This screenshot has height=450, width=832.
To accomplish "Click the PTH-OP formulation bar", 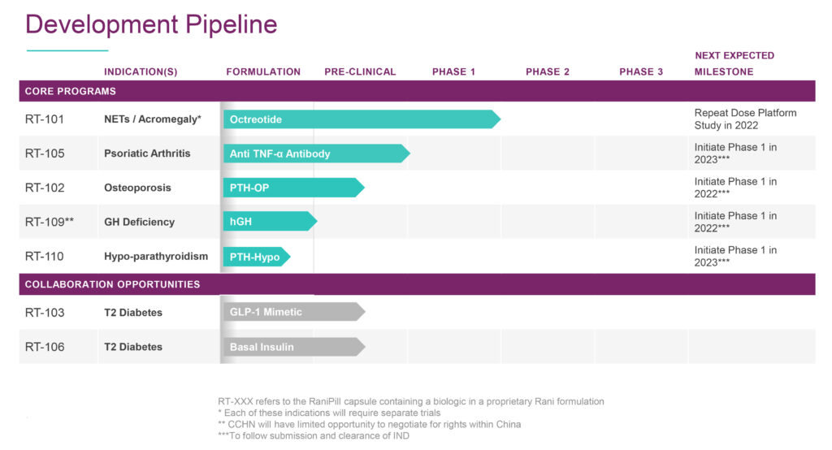I will 294,188.
